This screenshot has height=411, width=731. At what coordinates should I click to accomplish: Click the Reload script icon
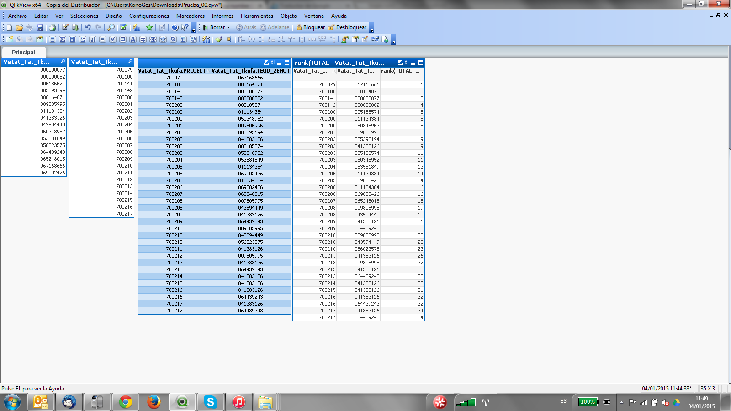[30, 27]
